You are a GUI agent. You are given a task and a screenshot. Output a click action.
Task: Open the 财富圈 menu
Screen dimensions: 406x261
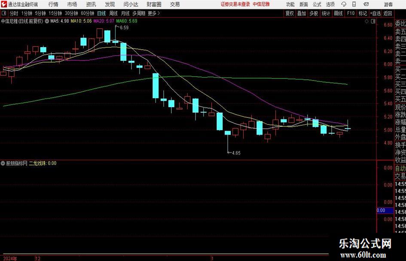[154, 4]
